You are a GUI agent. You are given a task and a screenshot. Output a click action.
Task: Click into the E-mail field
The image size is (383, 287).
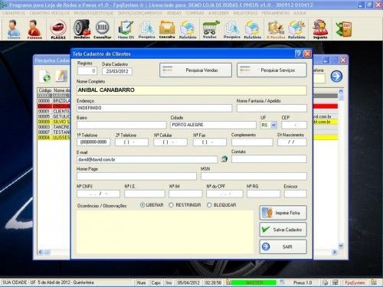147,159
